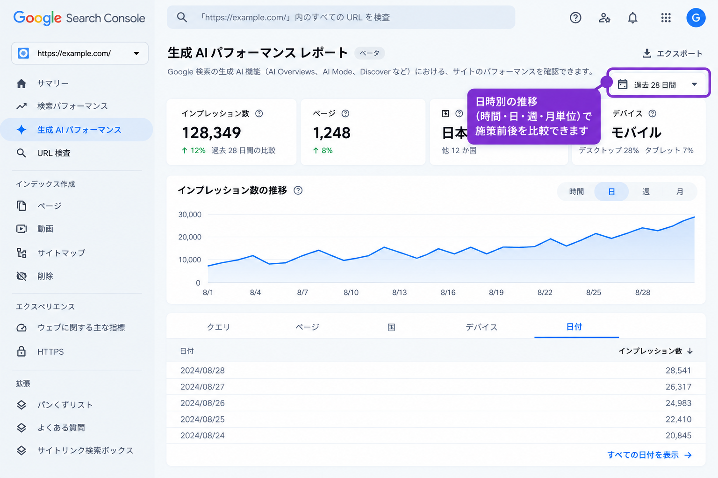Switch to the 国 tab
718x478 pixels.
(391, 327)
